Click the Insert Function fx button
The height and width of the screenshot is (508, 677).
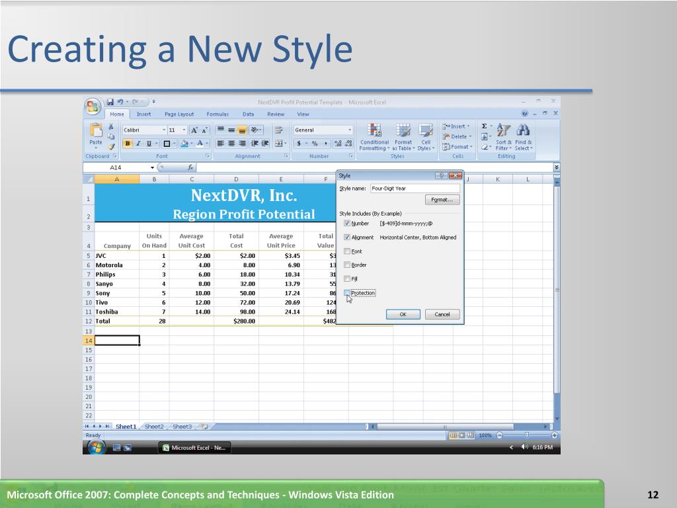tap(190, 167)
